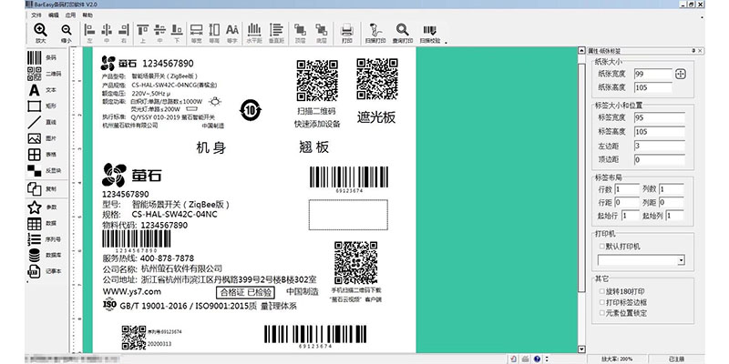
Task: Align selected elements right (右)
Action: pyautogui.click(x=124, y=33)
